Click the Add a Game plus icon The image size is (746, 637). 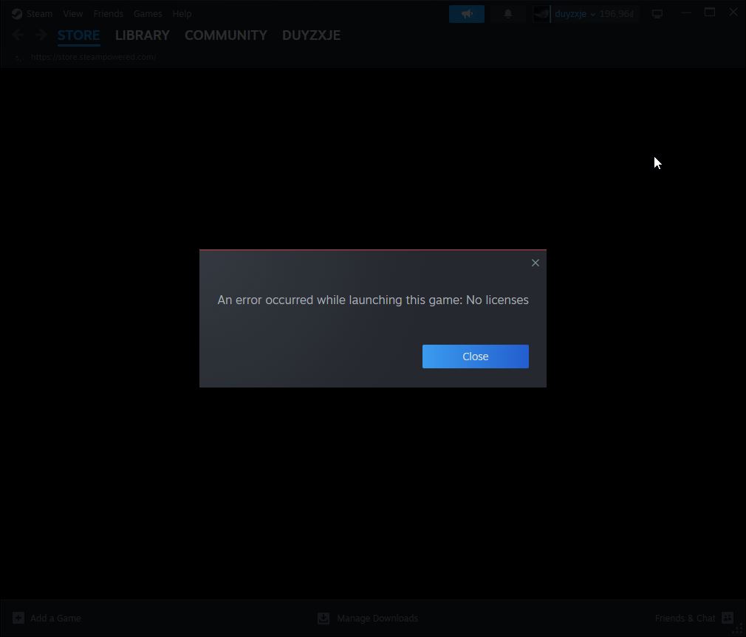coord(18,618)
